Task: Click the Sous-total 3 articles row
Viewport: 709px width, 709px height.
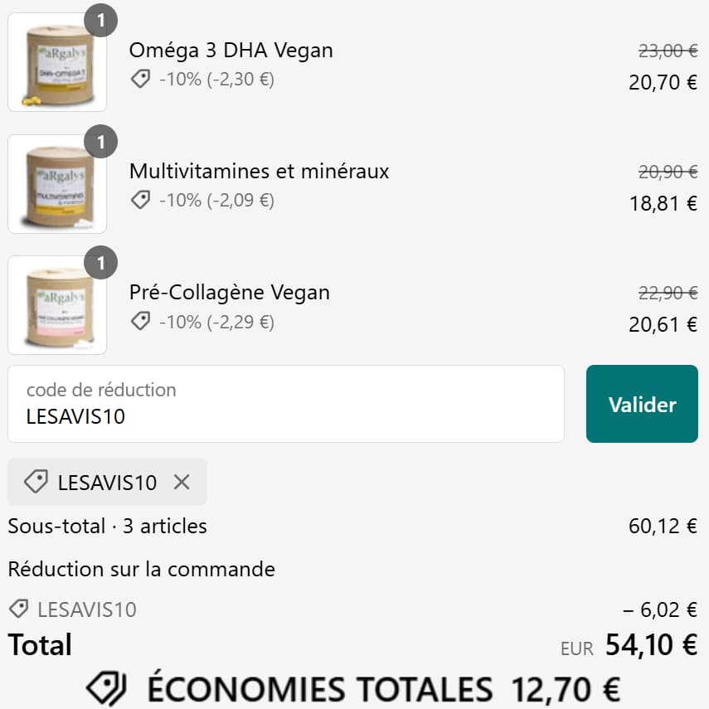Action: pos(108,526)
